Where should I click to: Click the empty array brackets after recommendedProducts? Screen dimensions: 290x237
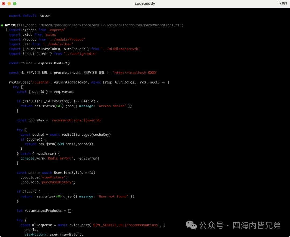tap(70, 211)
